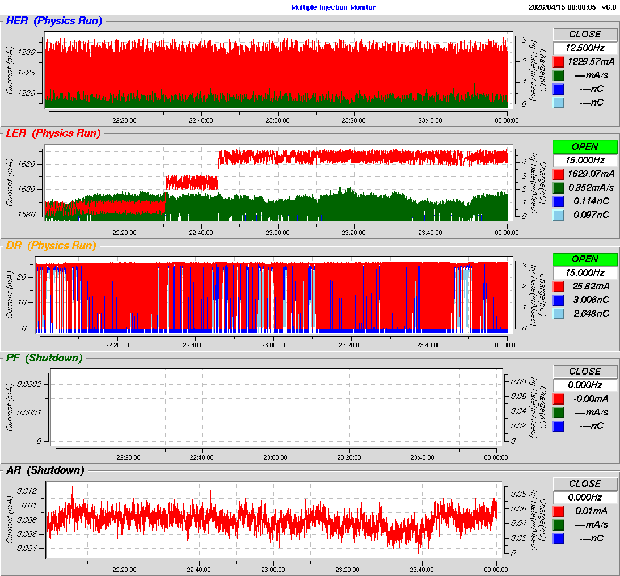The image size is (620, 576).
Task: Toggle the green OPEN indicator for DR
Action: tap(585, 259)
